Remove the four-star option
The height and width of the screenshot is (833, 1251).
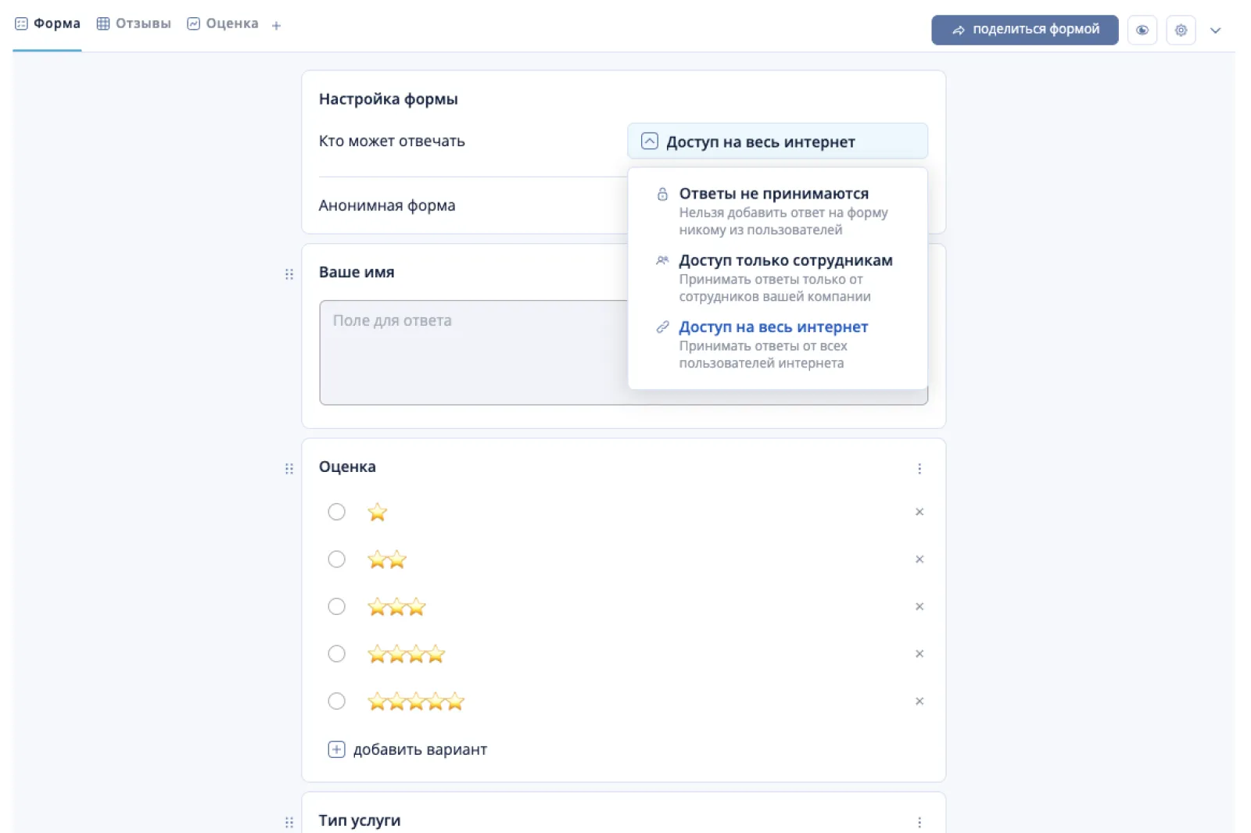pyautogui.click(x=919, y=654)
